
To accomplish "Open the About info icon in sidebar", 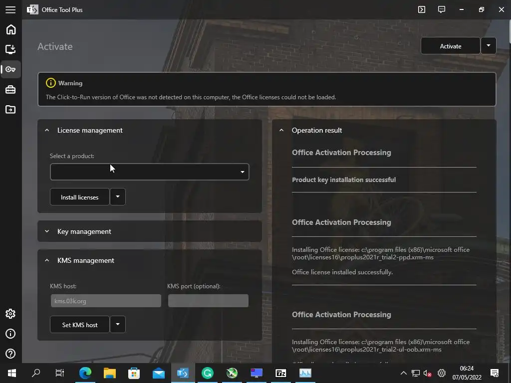I will [x=10, y=334].
